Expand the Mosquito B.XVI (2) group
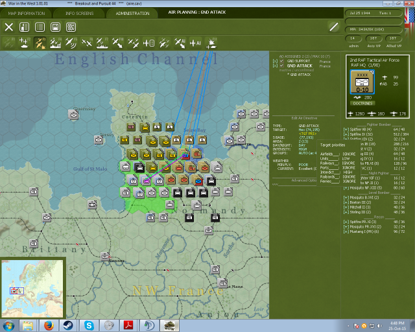This screenshot has height=332, width=415. coord(346,198)
